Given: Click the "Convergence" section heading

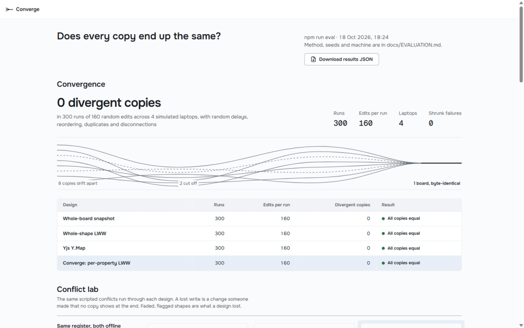Looking at the screenshot, I should tap(81, 84).
